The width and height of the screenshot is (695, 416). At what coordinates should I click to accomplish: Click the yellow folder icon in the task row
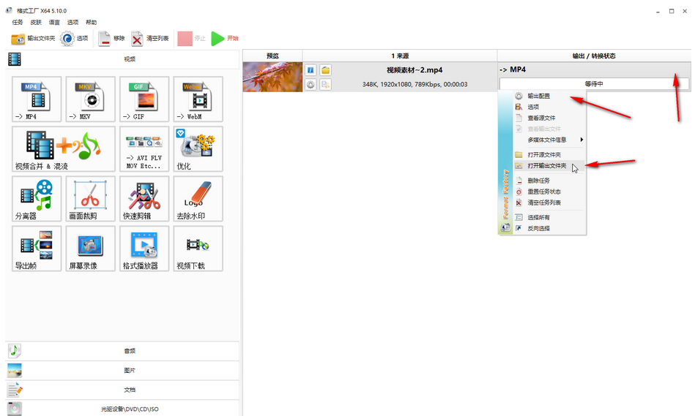point(325,70)
